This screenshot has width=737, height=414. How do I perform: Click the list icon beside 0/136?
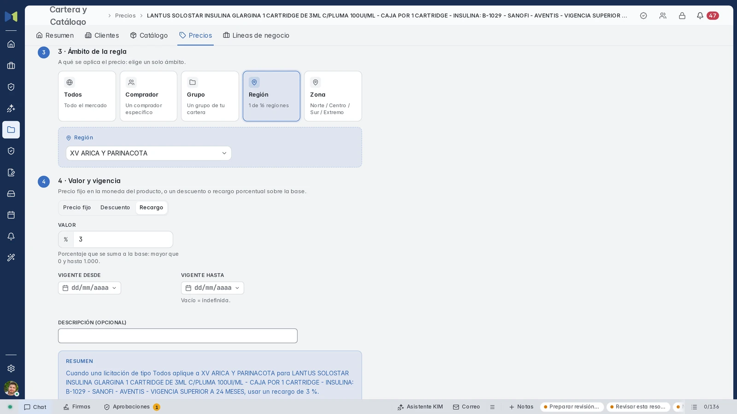[694, 407]
